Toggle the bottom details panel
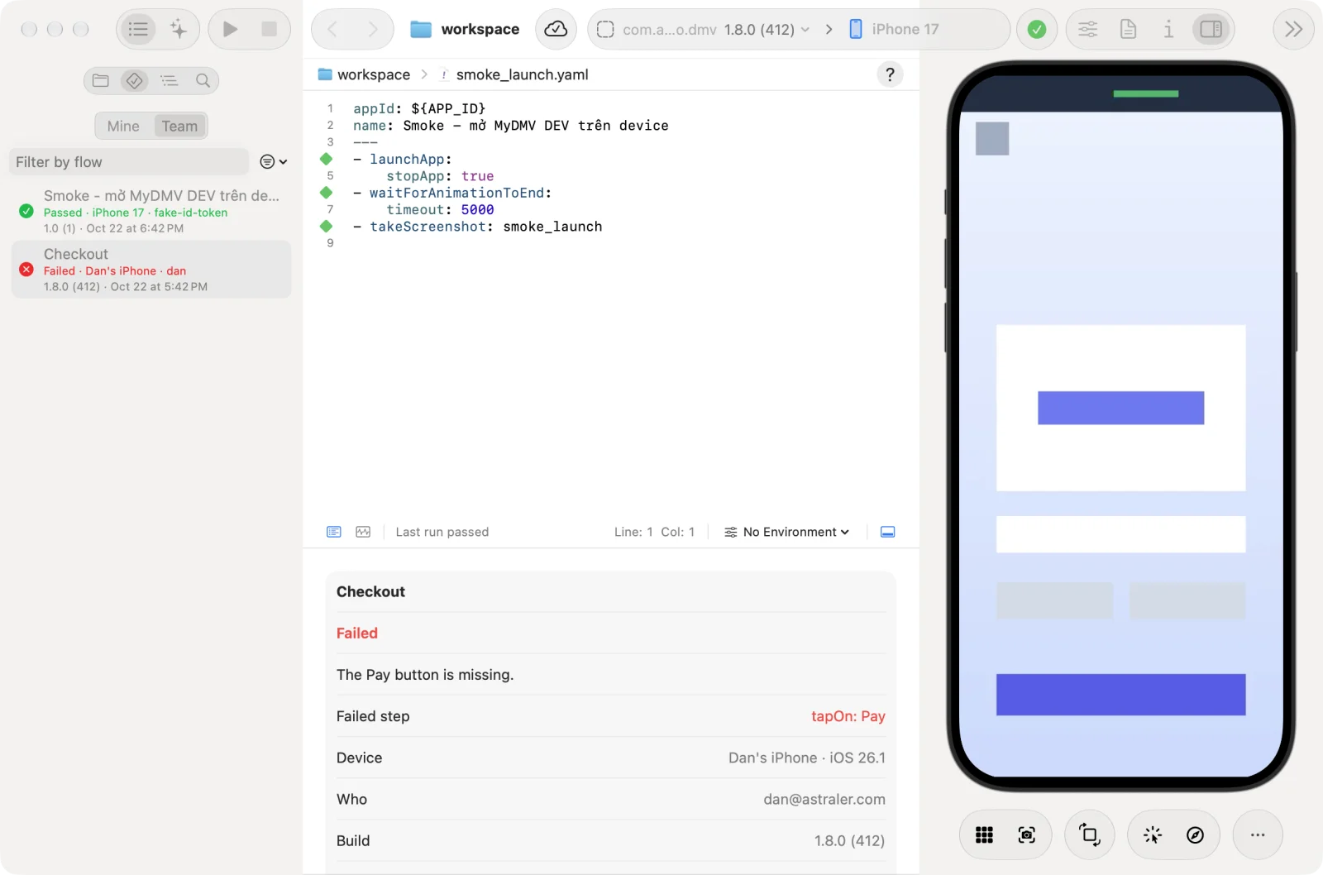The height and width of the screenshot is (875, 1323). click(x=888, y=532)
